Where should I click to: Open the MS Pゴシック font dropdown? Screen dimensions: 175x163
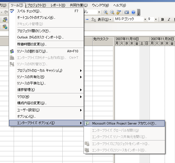coord(145,20)
